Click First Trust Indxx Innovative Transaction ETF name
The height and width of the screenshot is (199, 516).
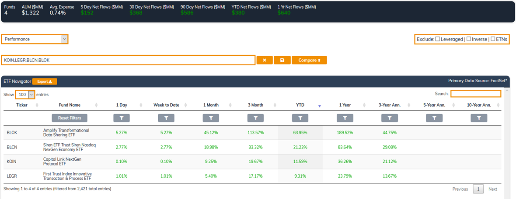tap(67, 176)
